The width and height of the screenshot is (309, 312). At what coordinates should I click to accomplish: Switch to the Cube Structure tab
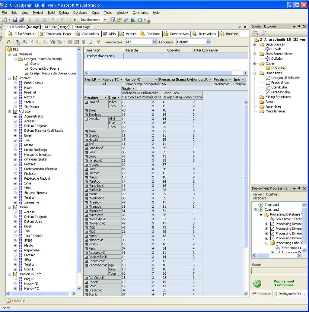tap(22, 34)
